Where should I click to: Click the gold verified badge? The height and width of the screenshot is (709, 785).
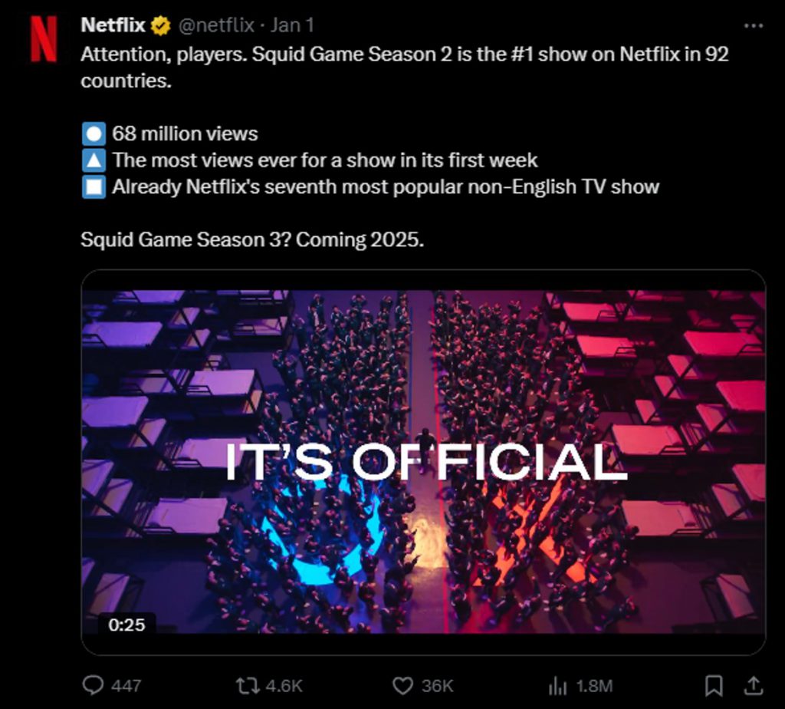point(160,25)
